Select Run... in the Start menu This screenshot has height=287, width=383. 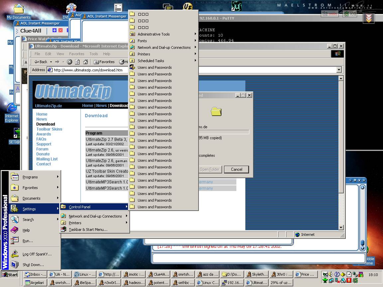(28, 241)
